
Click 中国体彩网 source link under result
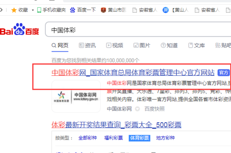119,109
